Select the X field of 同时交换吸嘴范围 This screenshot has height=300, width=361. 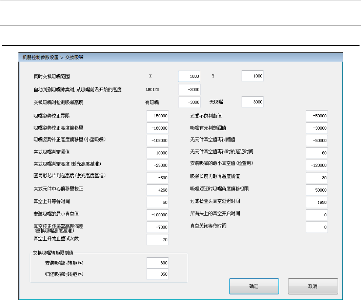(189, 76)
